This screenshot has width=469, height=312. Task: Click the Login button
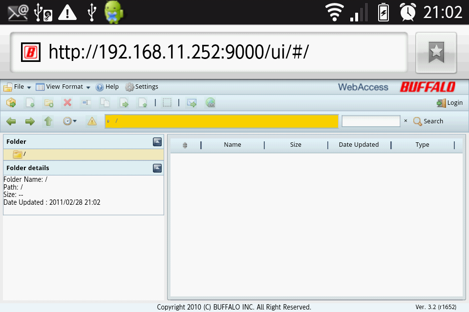click(x=449, y=103)
